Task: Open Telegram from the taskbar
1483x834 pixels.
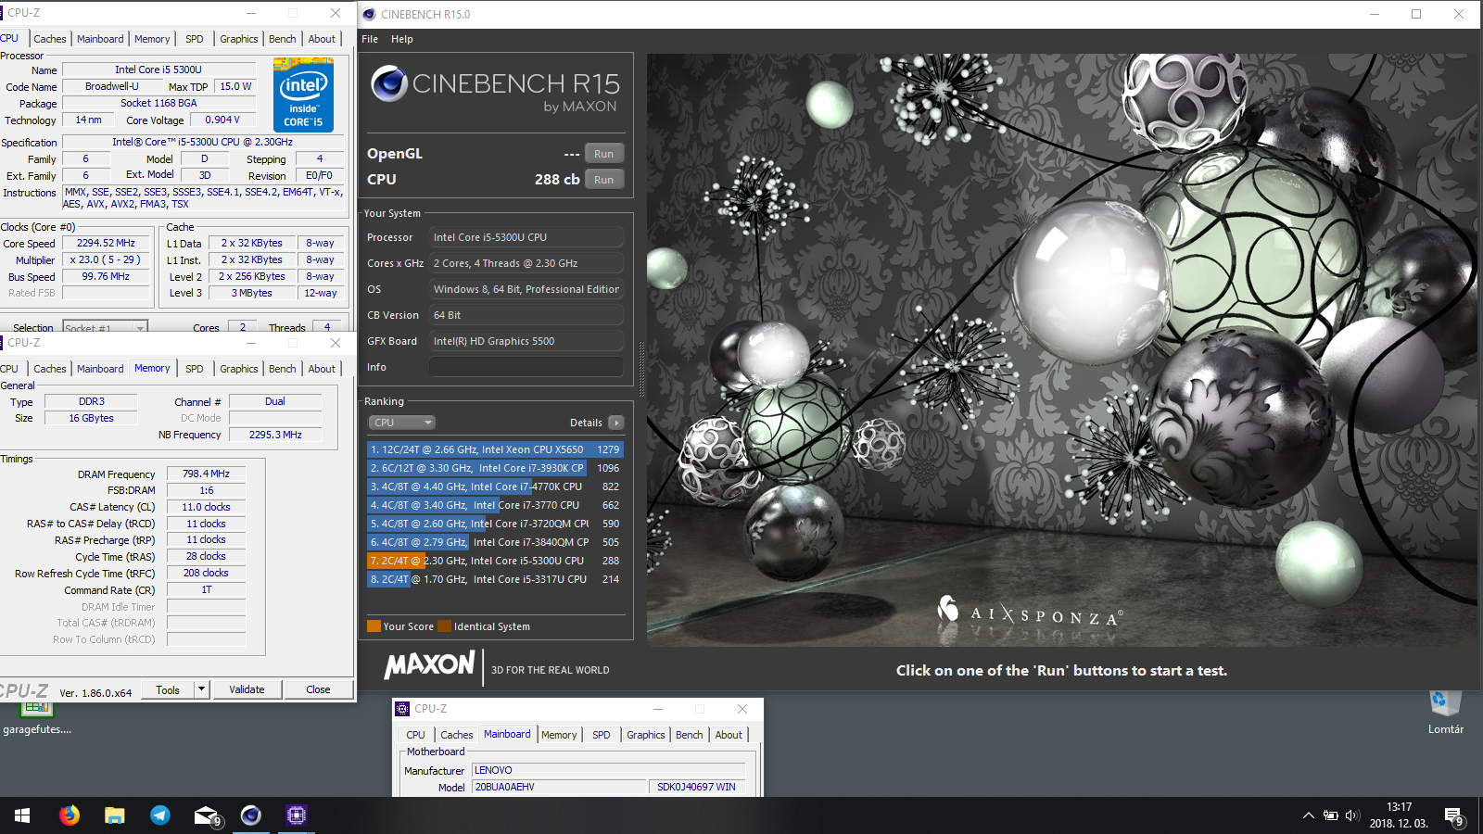Action: [160, 815]
